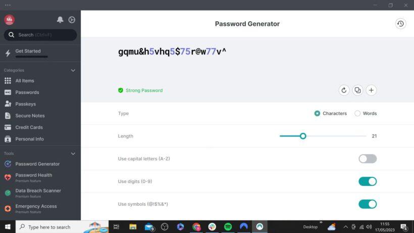
Task: Open the Windows Start menu
Action: [8, 226]
